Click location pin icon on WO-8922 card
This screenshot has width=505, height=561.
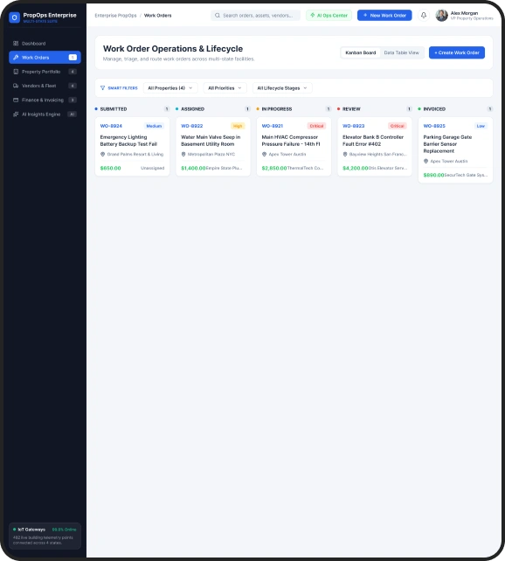183,154
